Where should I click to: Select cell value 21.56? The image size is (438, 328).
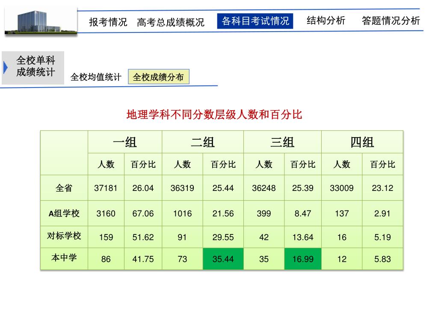(223, 214)
